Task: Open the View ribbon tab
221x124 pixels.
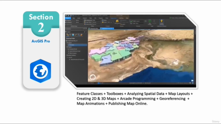Action: [x=90, y=18]
